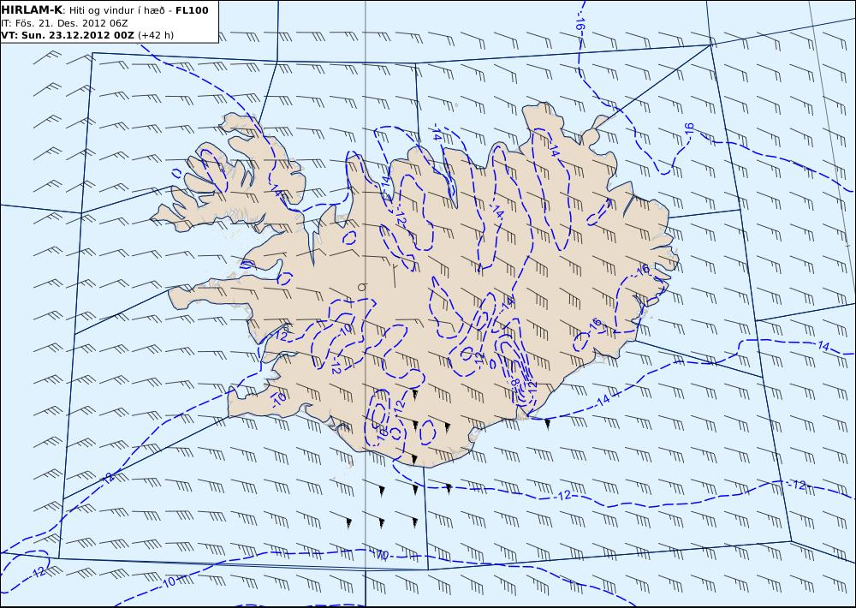
Task: Click the '-14' label near the right map edge
Action: [x=822, y=345]
